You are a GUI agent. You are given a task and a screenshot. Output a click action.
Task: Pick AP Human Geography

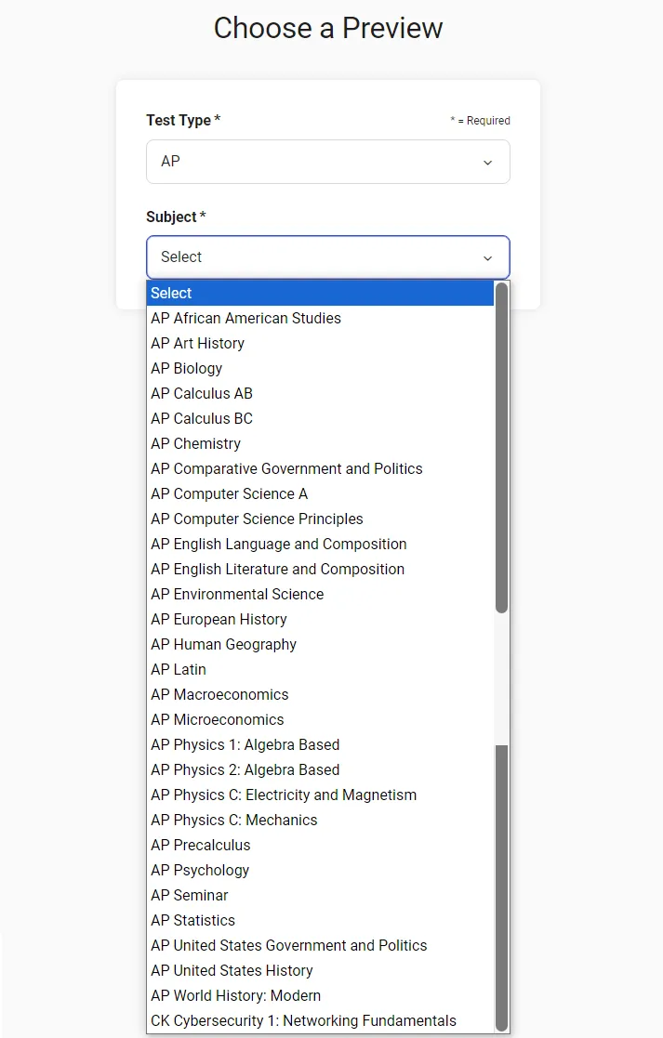(x=224, y=644)
